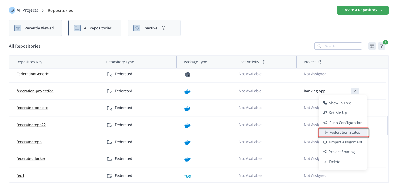Sort by the Package Type column header
This screenshot has width=398, height=189.
(195, 62)
